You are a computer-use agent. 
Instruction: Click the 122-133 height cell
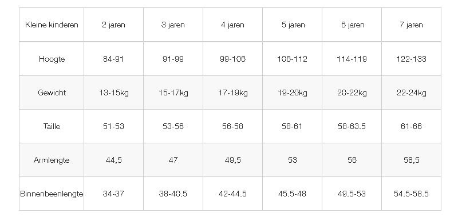click(411, 59)
